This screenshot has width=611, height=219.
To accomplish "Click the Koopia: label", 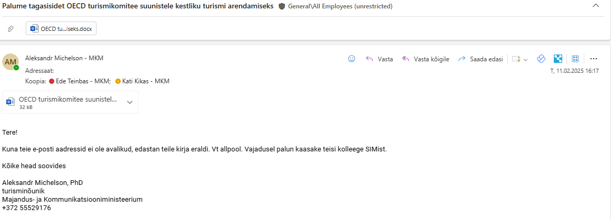I will tap(36, 81).
